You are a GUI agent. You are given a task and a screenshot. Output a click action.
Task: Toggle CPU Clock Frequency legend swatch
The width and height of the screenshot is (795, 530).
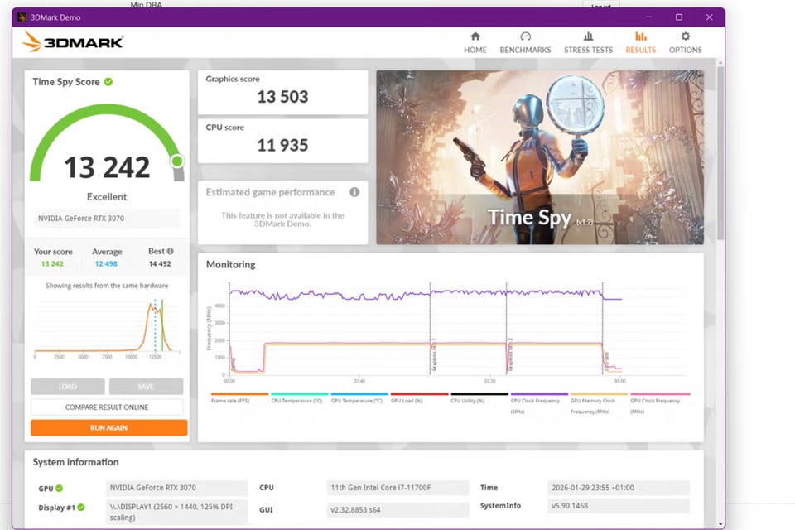coord(539,393)
